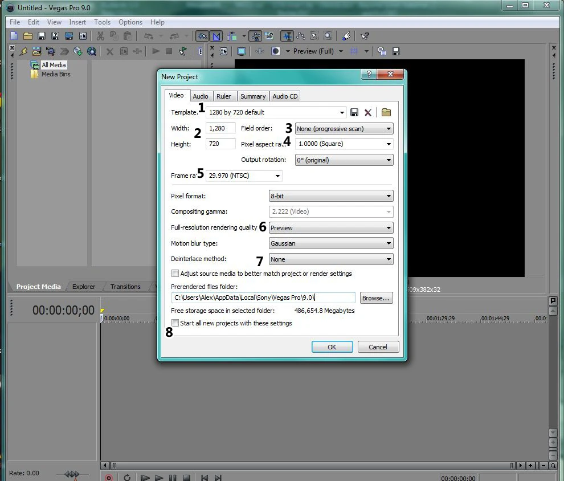Click the Save Snapshot icon in preview toolbar

pos(395,51)
